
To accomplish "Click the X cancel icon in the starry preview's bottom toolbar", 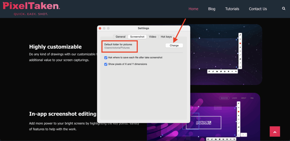I will (x=232, y=71).
